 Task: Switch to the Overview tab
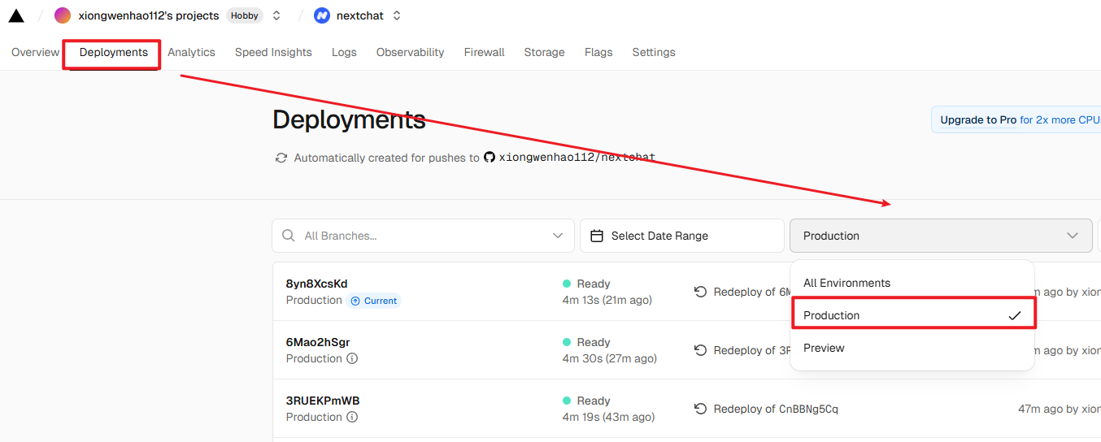[35, 52]
